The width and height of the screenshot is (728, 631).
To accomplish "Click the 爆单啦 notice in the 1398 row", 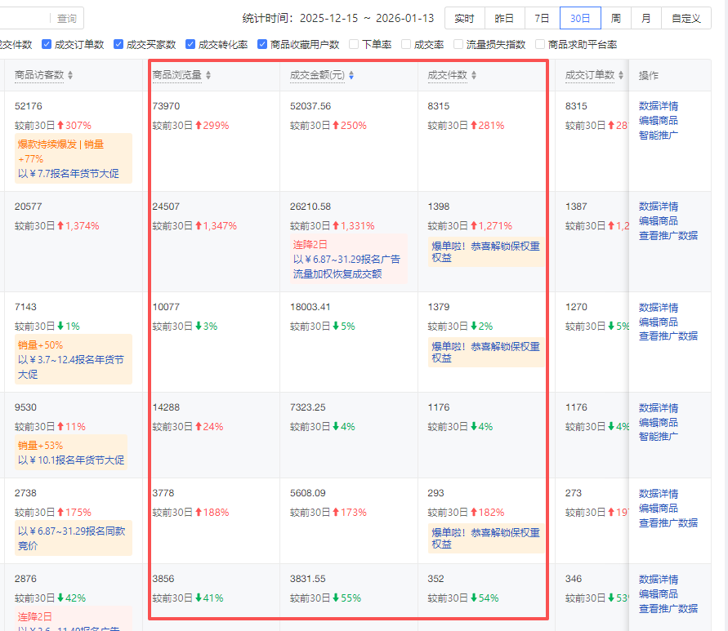I will tap(485, 252).
